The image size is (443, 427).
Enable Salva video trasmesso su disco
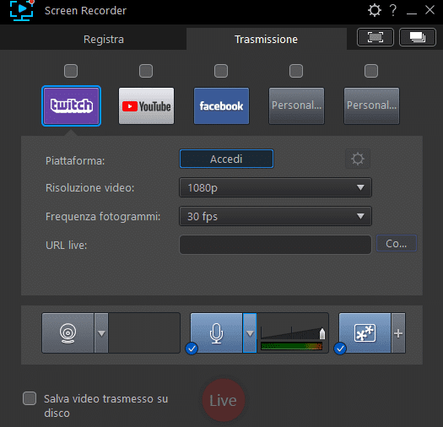30,398
